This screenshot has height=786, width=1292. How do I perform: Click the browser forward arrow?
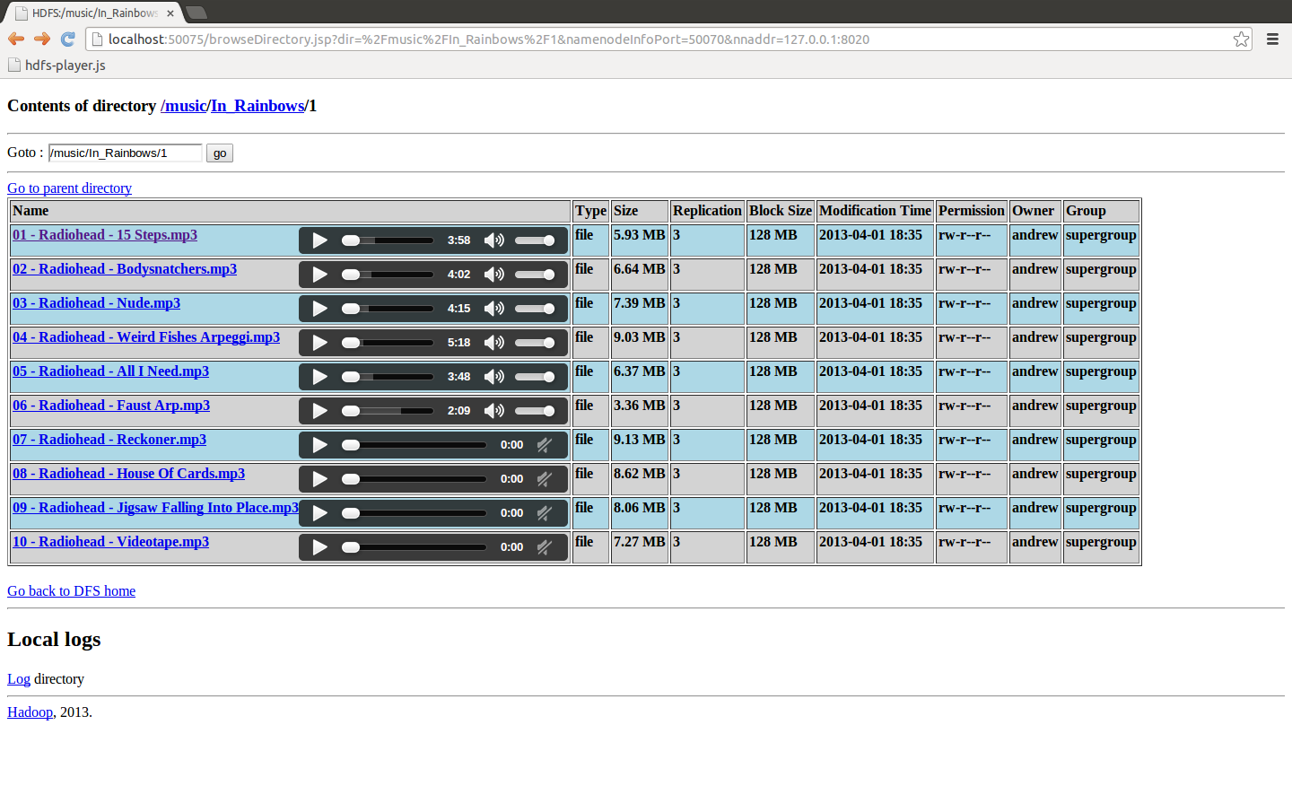point(42,39)
